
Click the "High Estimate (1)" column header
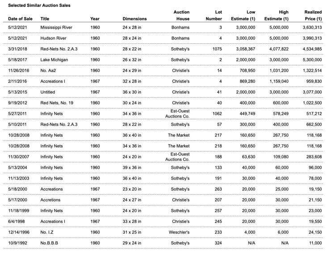click(x=277, y=16)
